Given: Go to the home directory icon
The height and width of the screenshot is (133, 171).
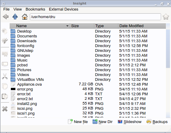Looking at the screenshot, I should 25,17.
